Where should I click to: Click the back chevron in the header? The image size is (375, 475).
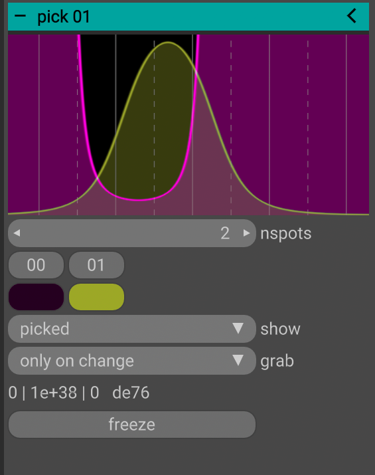[x=352, y=16]
